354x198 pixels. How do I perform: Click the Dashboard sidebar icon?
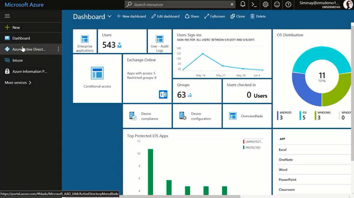7,38
